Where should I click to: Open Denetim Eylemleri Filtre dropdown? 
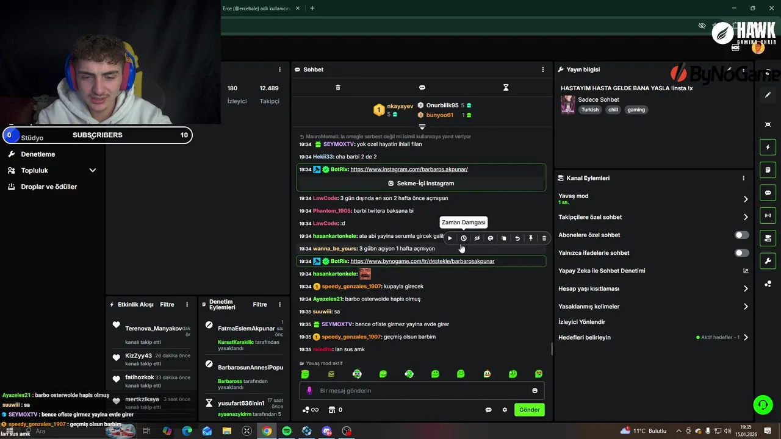pos(260,304)
